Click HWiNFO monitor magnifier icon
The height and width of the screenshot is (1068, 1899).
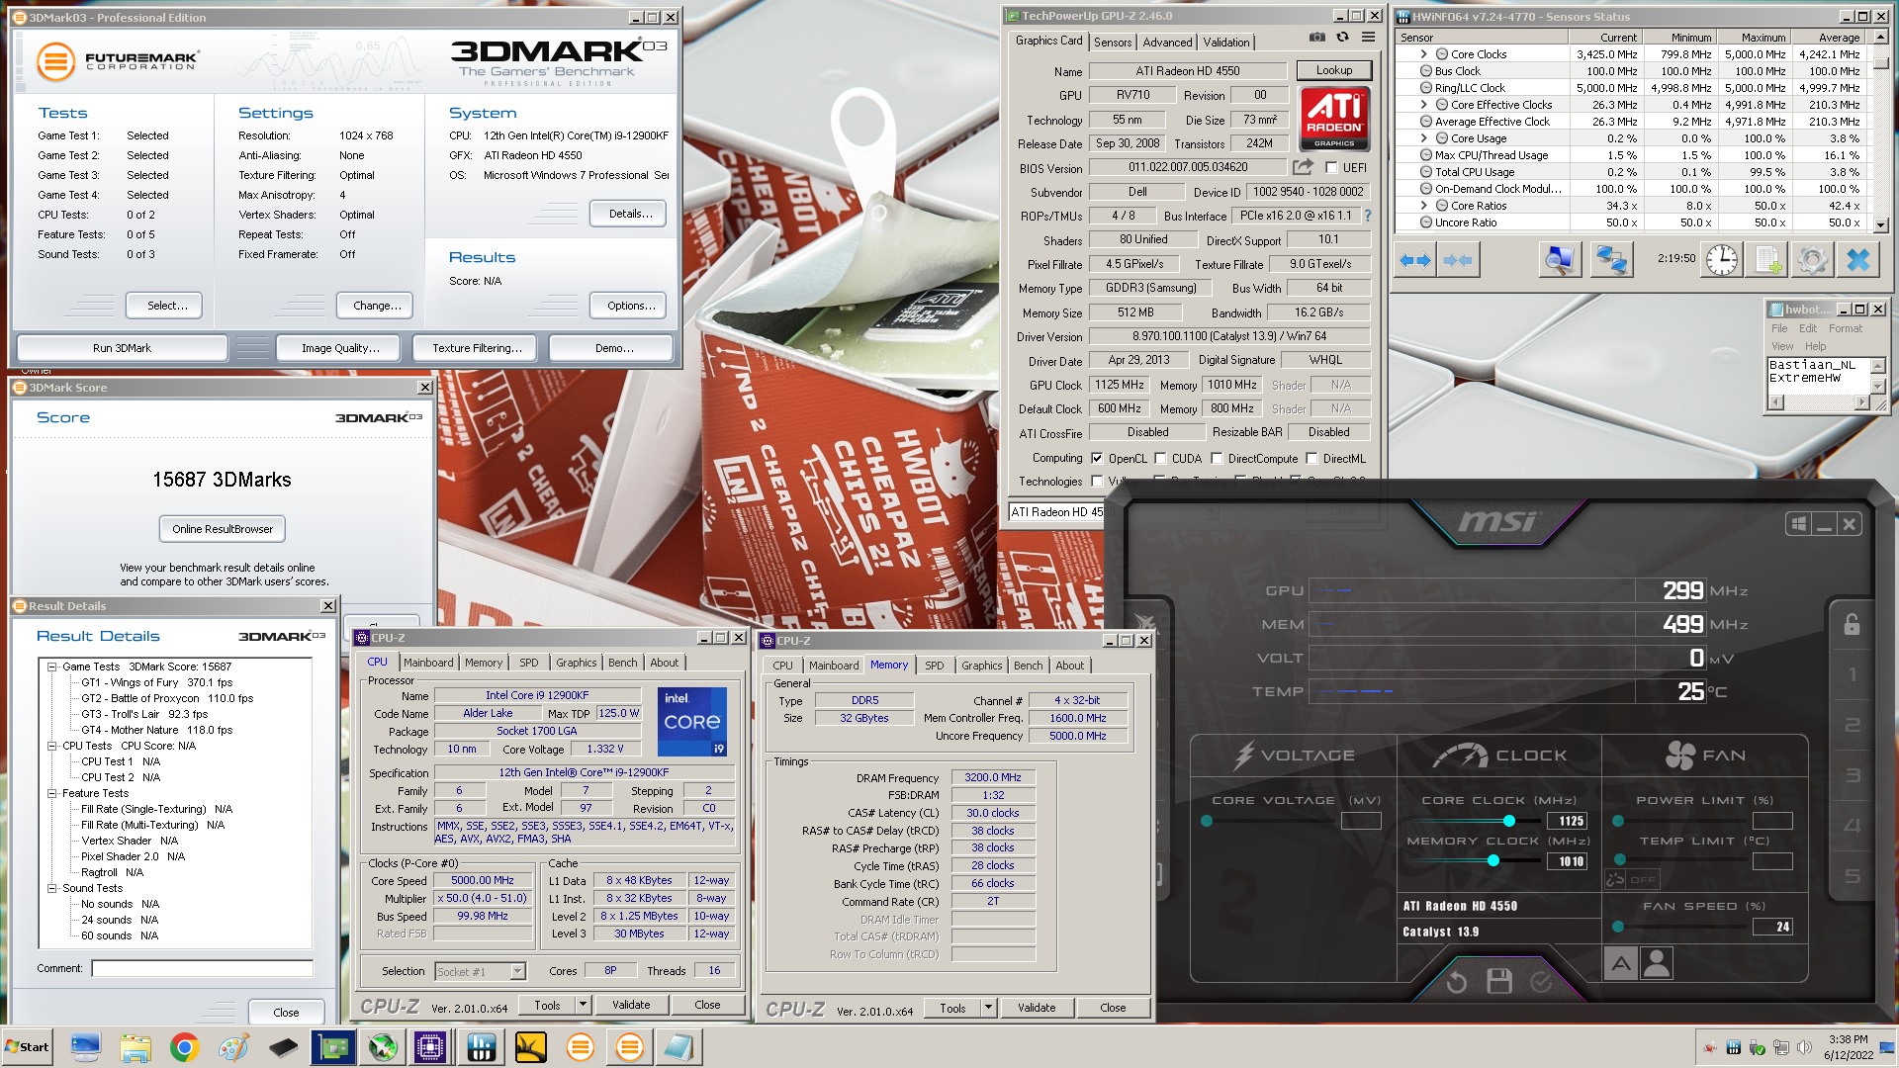tap(1559, 260)
